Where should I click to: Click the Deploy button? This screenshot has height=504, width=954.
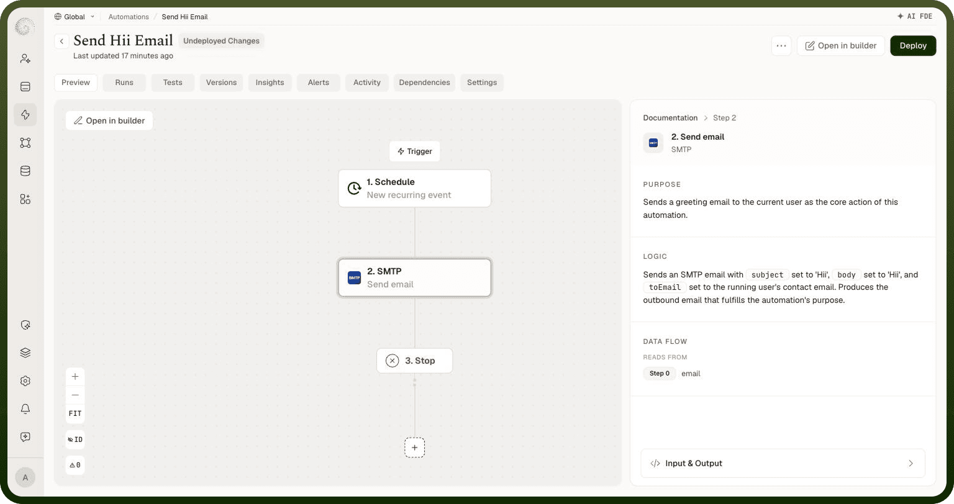913,46
